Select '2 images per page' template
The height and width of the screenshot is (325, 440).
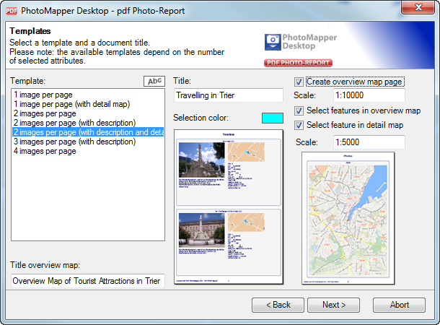coord(45,113)
